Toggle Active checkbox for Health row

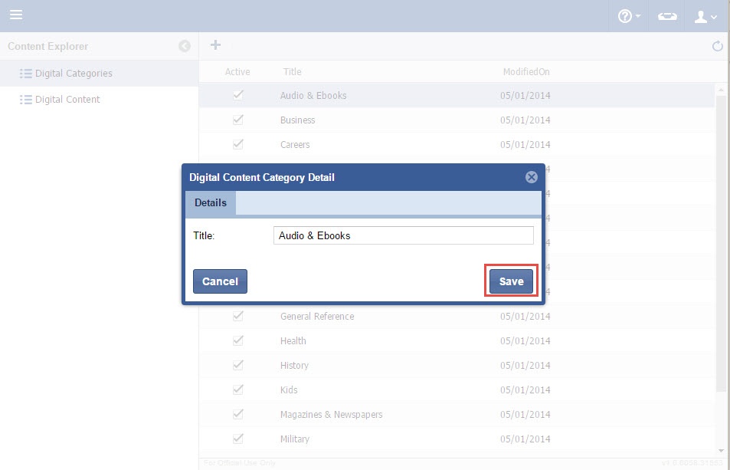tap(238, 340)
